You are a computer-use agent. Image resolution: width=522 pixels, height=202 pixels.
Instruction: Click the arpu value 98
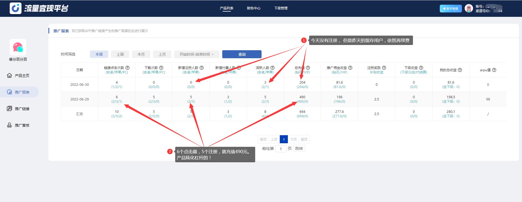pos(488,99)
